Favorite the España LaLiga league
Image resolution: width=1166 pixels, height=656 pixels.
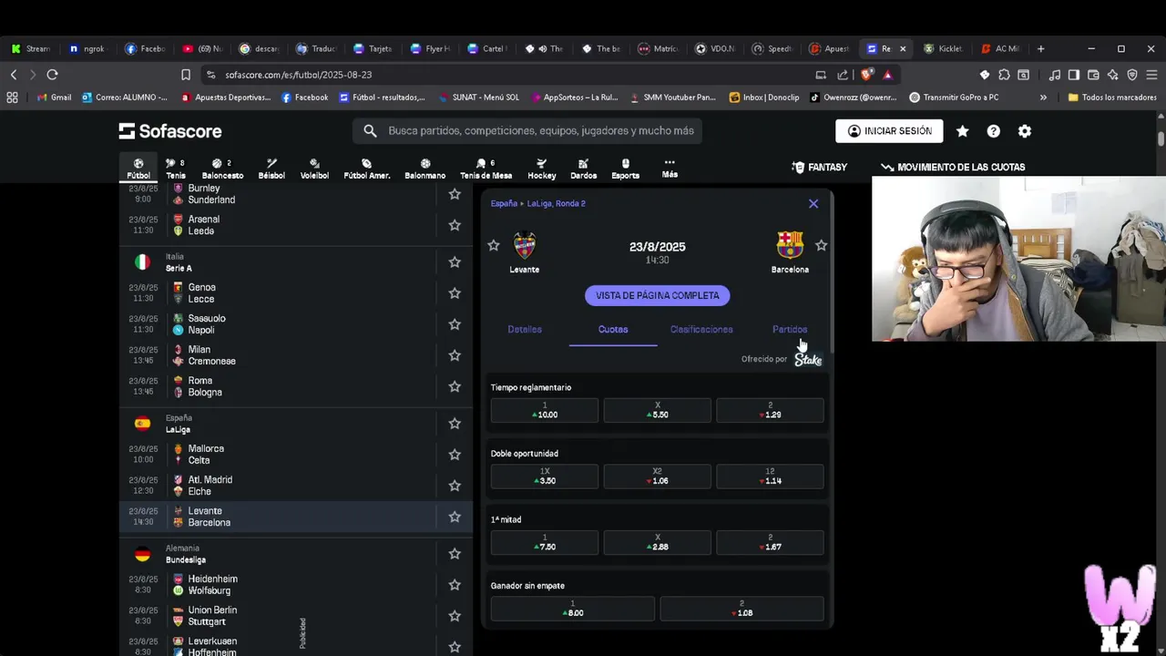(455, 424)
